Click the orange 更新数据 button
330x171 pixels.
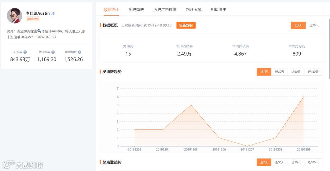click(186, 25)
